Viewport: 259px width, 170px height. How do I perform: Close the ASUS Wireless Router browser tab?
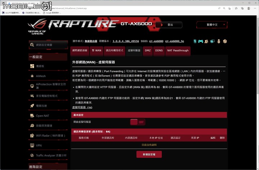38,3
